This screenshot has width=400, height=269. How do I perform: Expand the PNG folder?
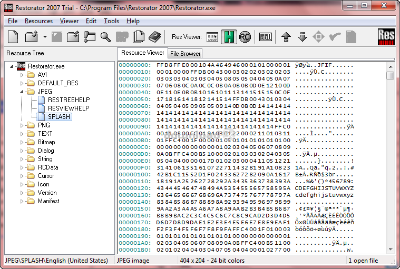pyautogui.click(x=22, y=125)
